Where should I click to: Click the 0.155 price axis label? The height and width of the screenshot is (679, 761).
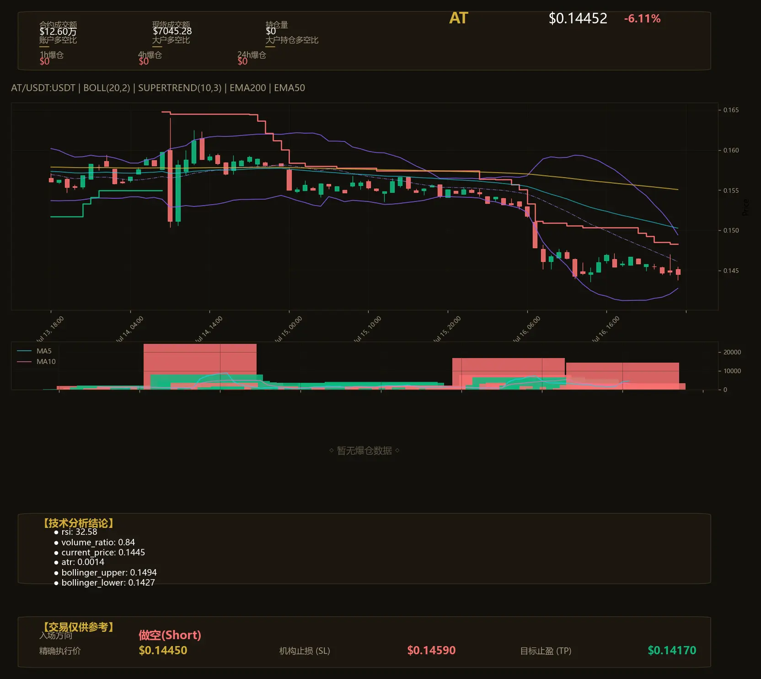coord(731,190)
